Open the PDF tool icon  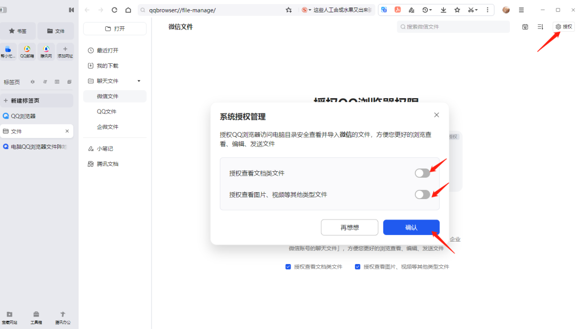coord(398,10)
